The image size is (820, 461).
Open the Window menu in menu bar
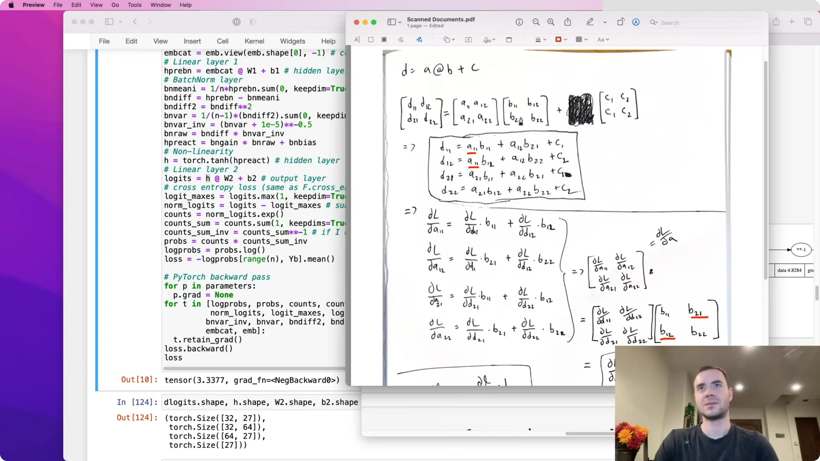pyautogui.click(x=160, y=5)
